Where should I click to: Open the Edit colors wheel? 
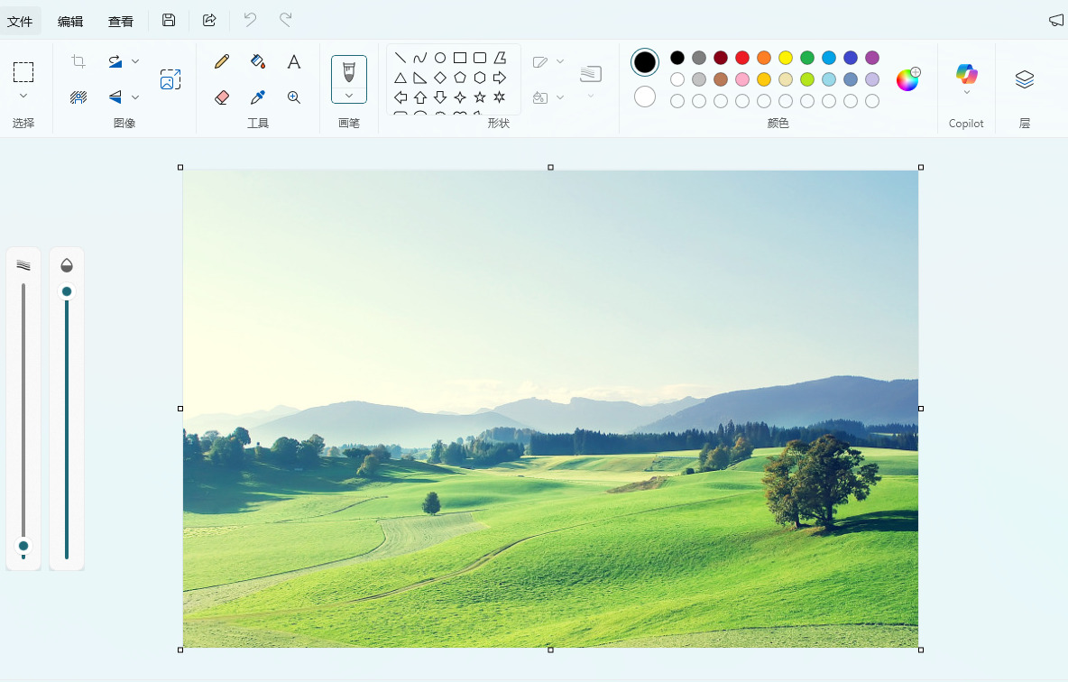[x=908, y=79]
